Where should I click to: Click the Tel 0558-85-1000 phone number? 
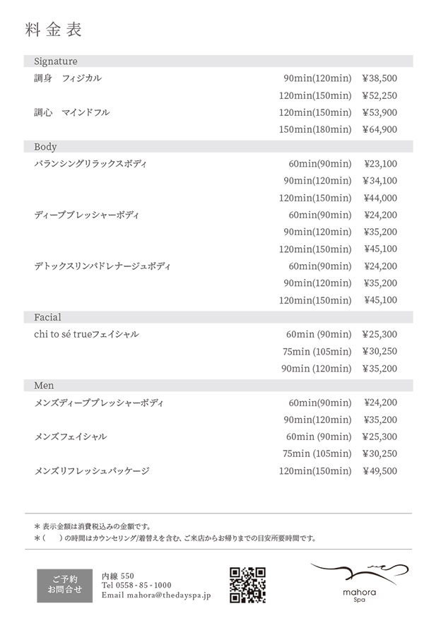tap(136, 585)
